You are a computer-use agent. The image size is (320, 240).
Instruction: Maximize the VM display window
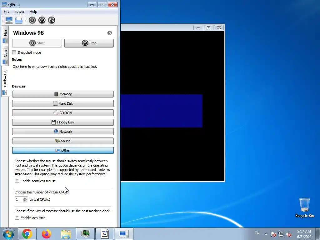(x=208, y=27)
